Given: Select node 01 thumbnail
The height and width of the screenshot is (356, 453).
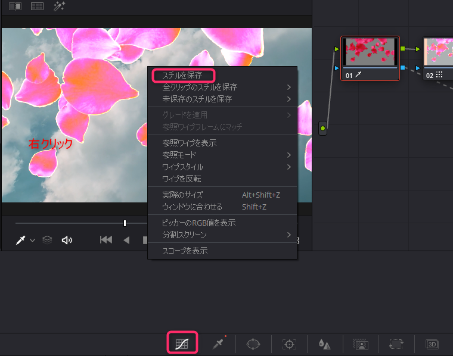Looking at the screenshot, I should [370, 52].
